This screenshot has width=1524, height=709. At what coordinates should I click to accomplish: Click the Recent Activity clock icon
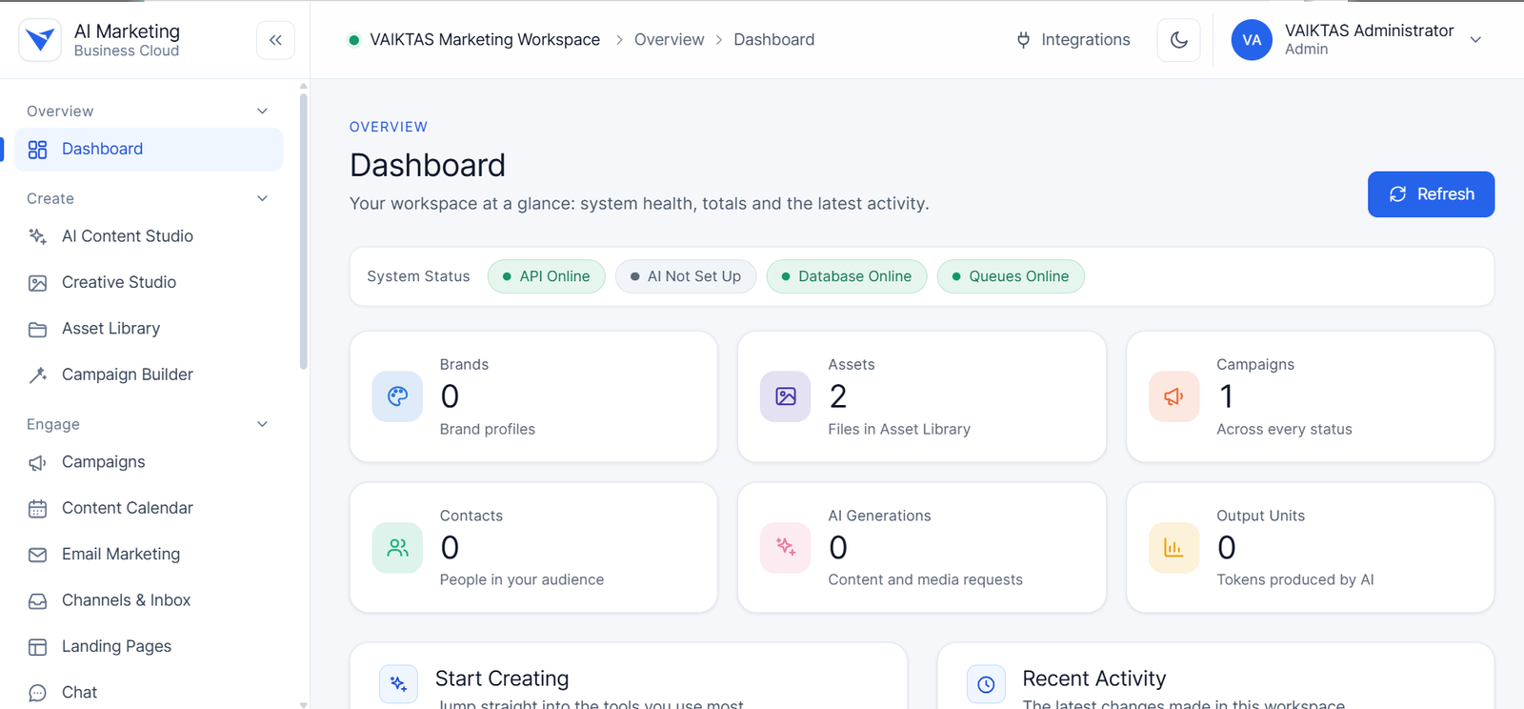click(x=986, y=684)
